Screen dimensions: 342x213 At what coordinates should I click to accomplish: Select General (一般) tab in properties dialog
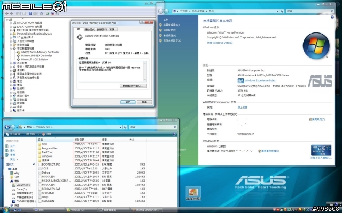click(78, 29)
